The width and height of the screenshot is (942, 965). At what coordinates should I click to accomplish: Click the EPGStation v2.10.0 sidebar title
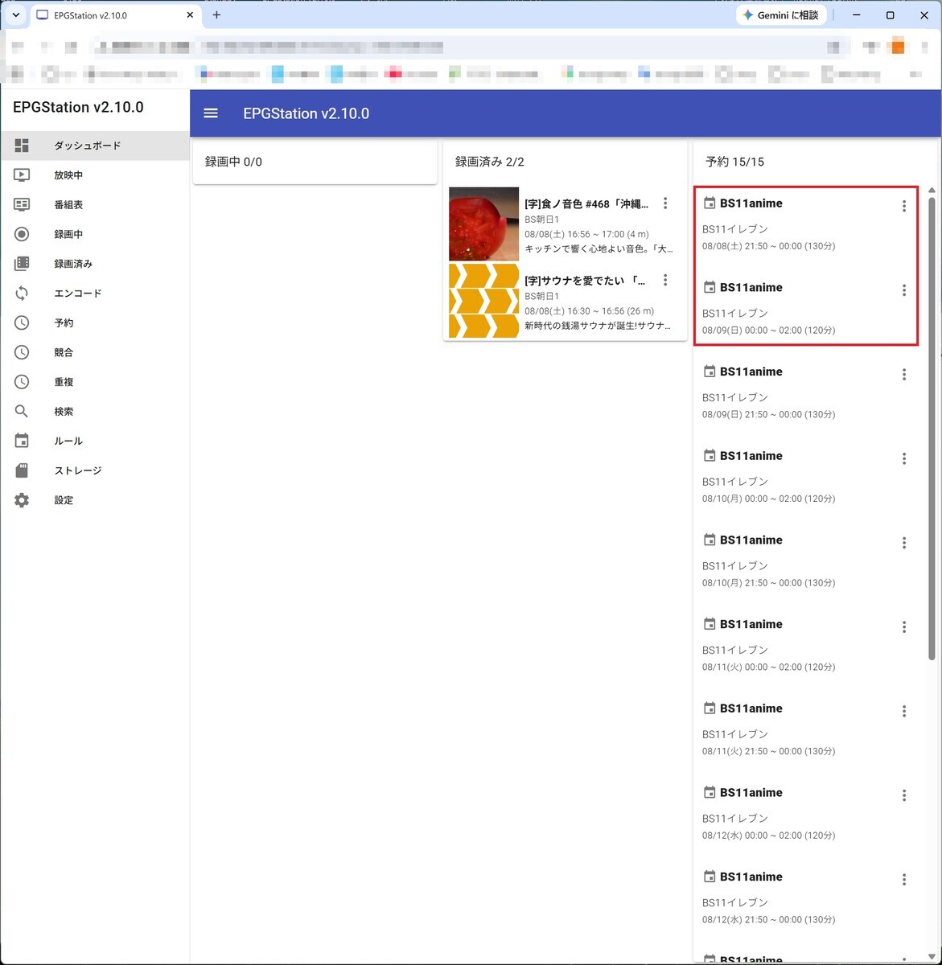[x=78, y=108]
